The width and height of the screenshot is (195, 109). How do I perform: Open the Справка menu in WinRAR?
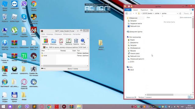pyautogui.click(x=44, y=37)
